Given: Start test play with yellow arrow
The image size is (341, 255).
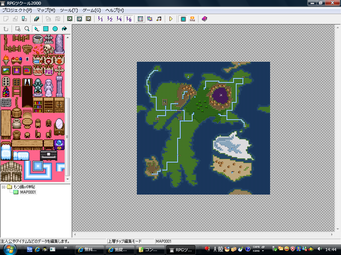Looking at the screenshot, I should click(x=171, y=19).
